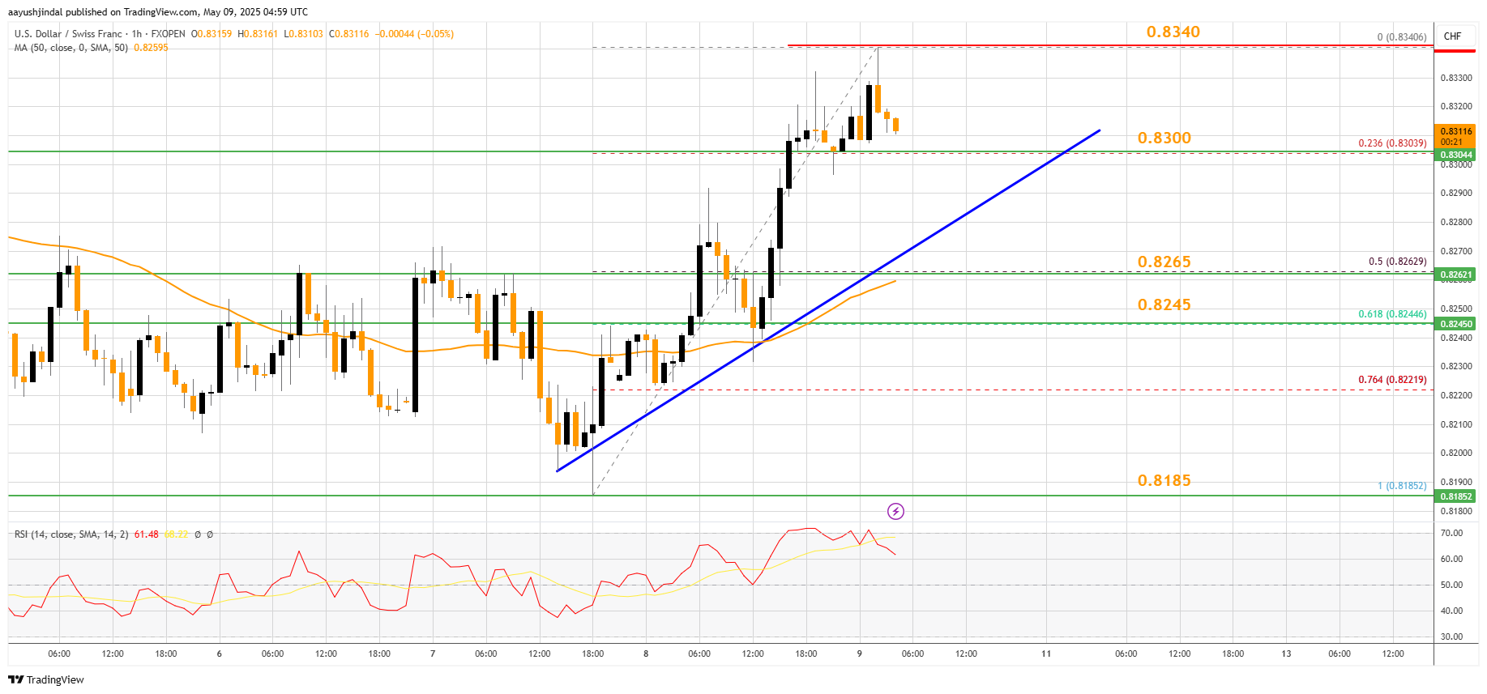
Task: Click the red price marker below CHF
Action: (x=1455, y=51)
